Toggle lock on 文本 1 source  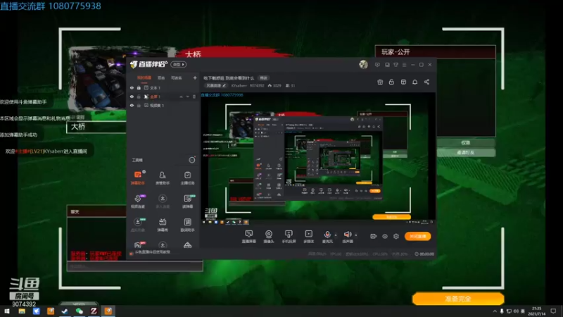139,87
